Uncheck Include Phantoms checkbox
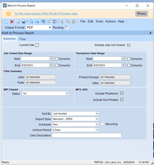 coord(122,93)
